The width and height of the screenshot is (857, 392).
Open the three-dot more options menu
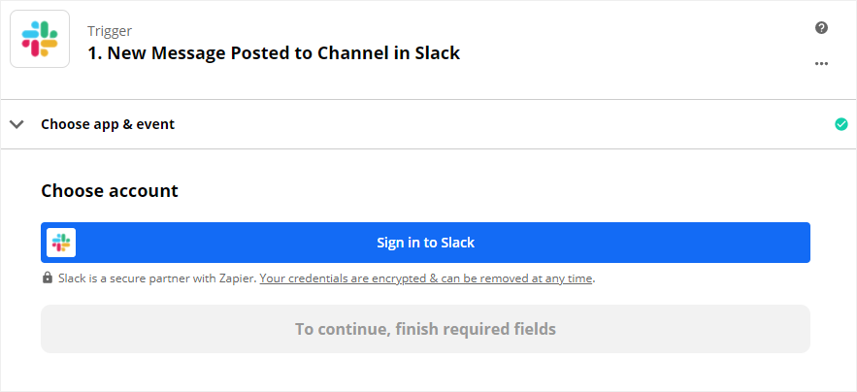click(x=821, y=63)
